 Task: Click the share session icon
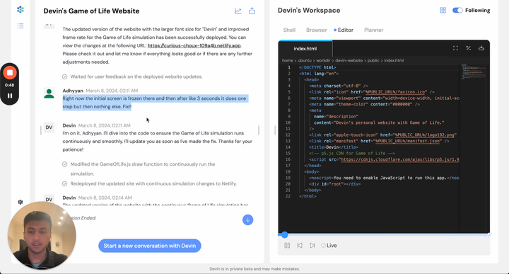252,11
